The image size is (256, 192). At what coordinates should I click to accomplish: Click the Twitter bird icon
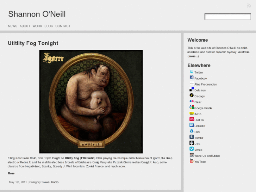point(192,72)
